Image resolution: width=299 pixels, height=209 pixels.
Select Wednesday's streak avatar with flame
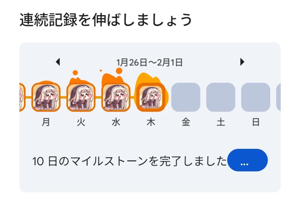coord(116,97)
